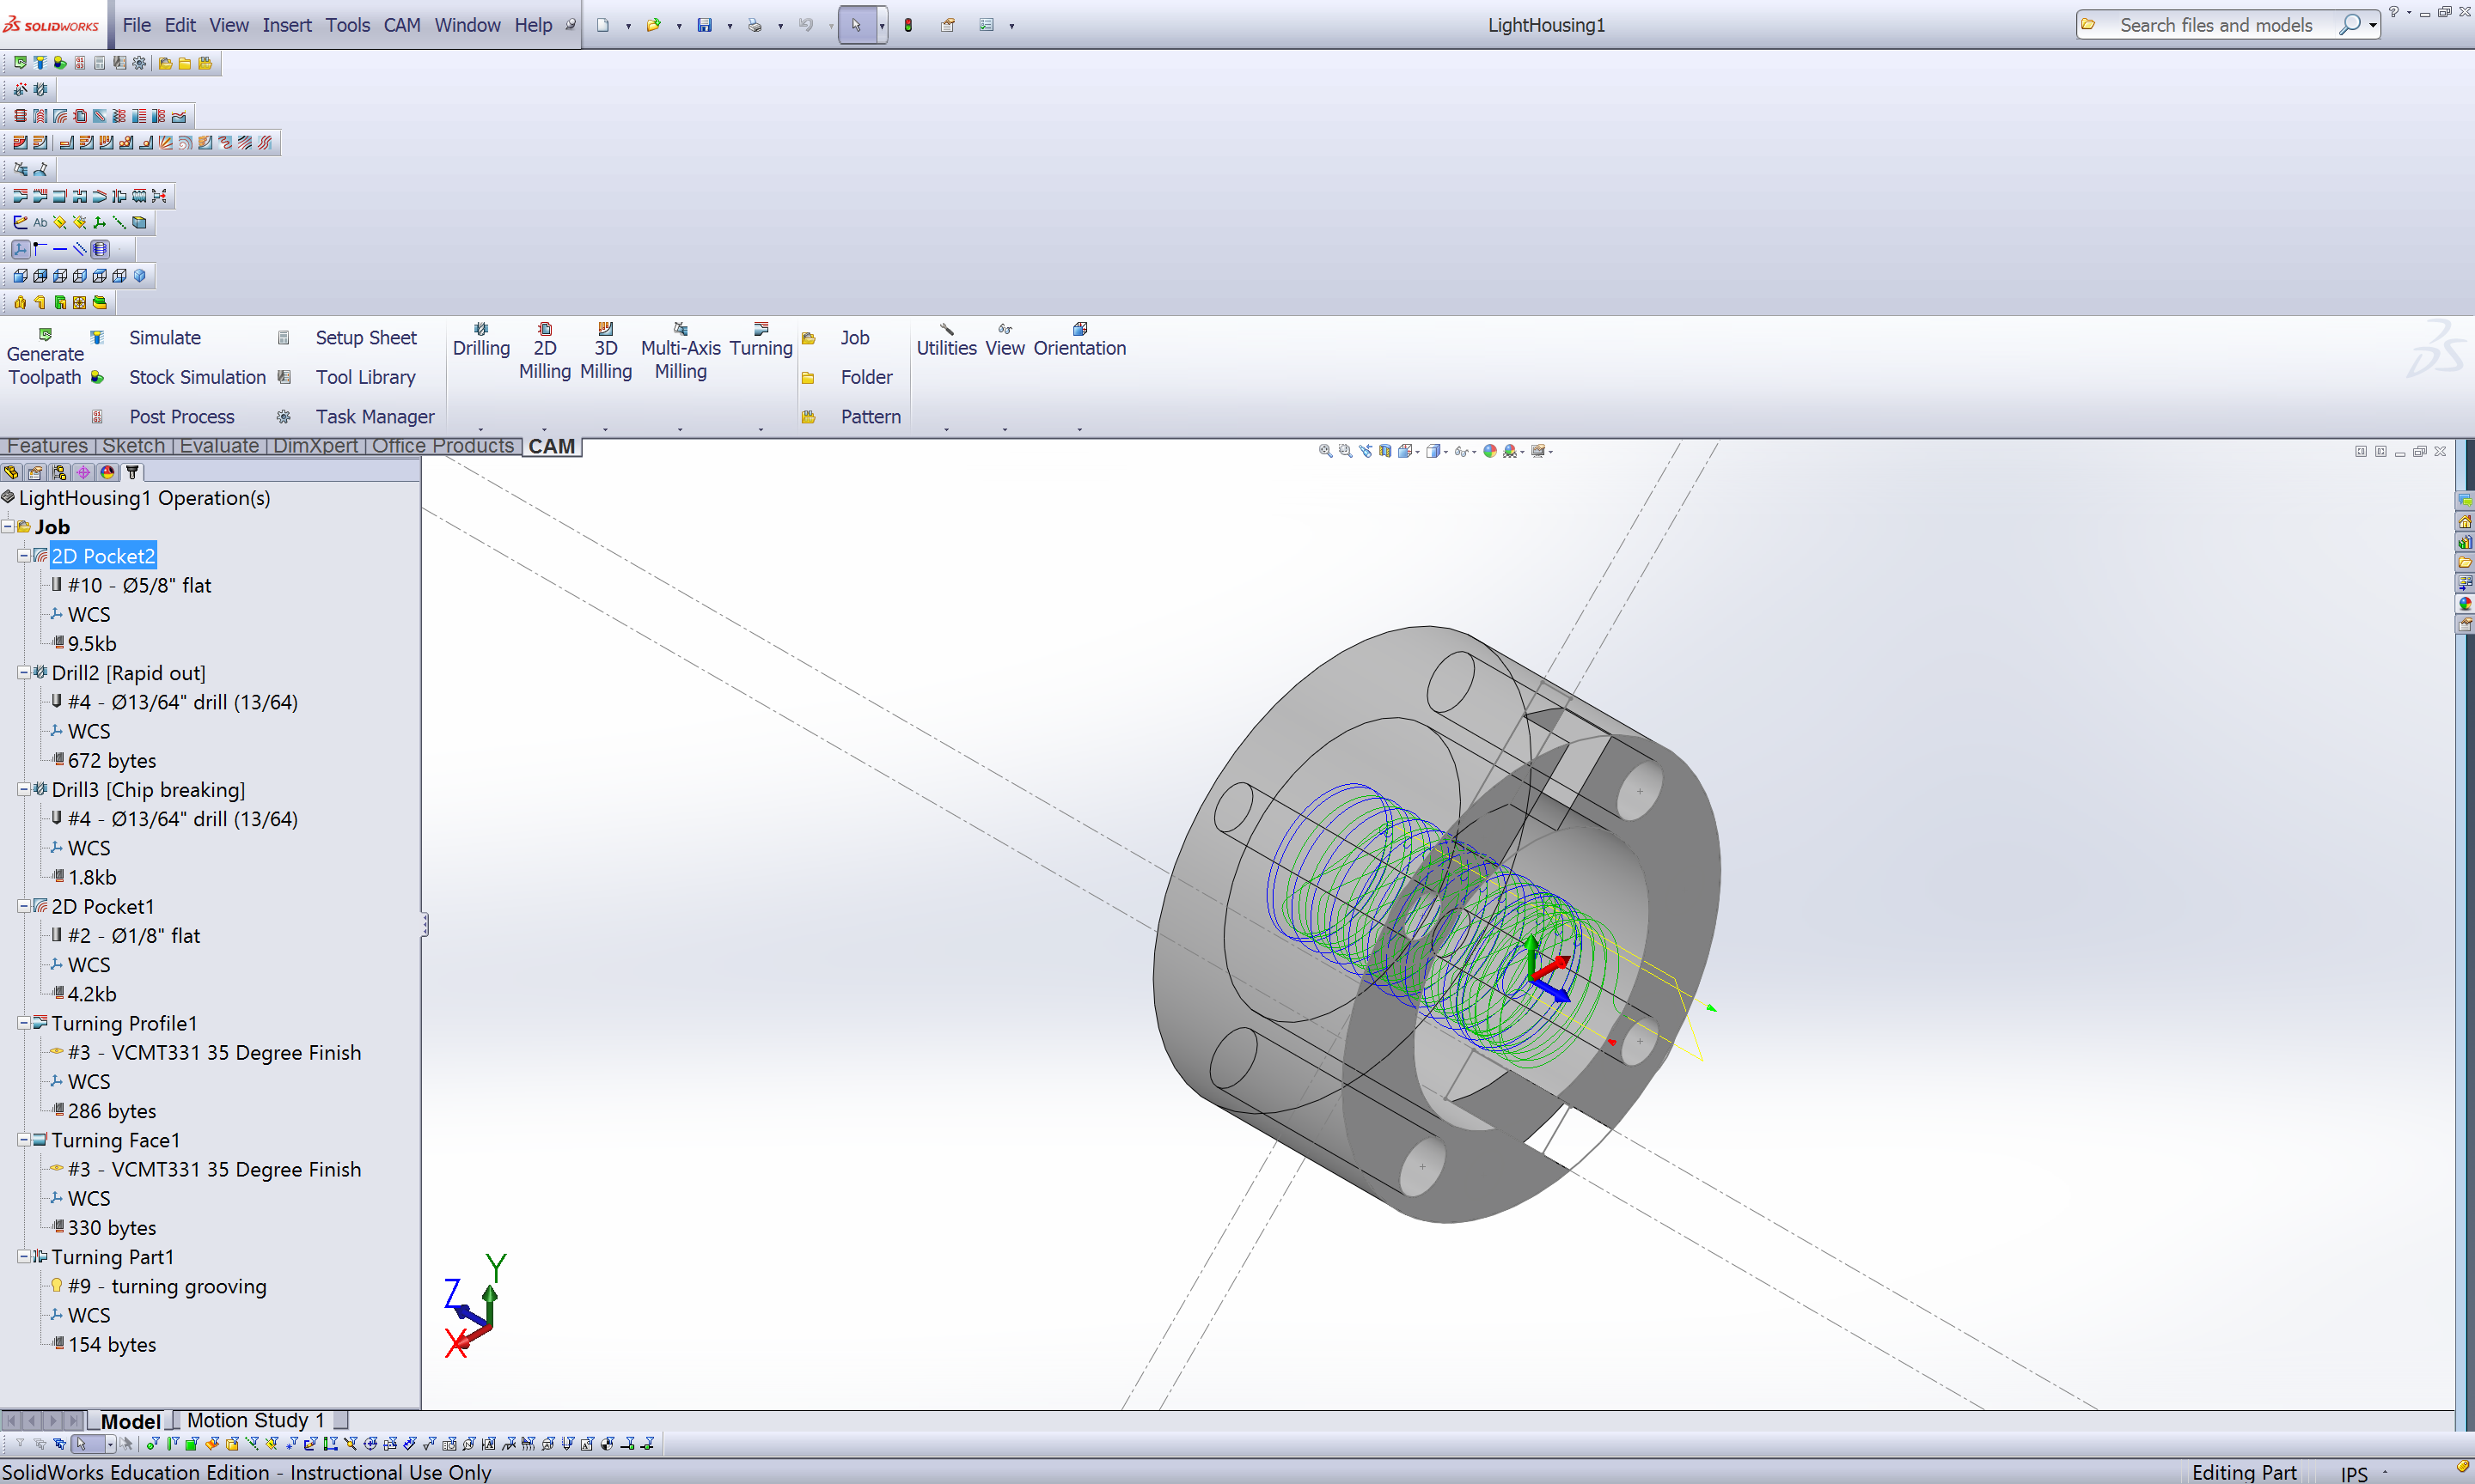Click the Zoom to Fit icon in the view toolbar
Viewport: 2475px width, 1484px height.
tap(1324, 451)
